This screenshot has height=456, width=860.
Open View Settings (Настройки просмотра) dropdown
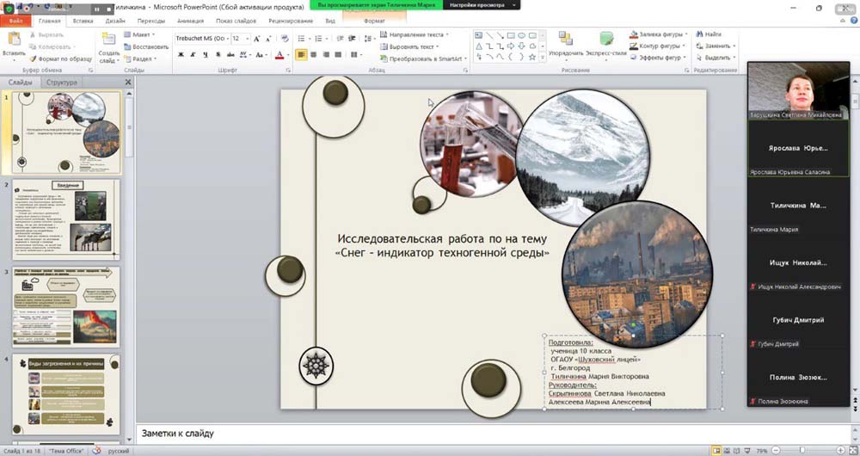482,5
